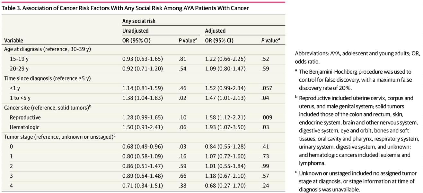Image resolution: width=423 pixels, height=193 pixels.
Task: Click the 'Unknown or unstaged' footnote text
Action: (357, 181)
